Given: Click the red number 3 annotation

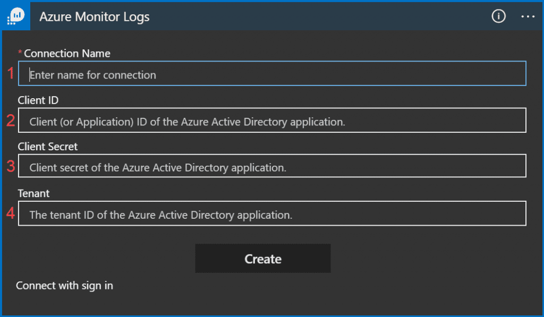Looking at the screenshot, I should click(x=11, y=166).
